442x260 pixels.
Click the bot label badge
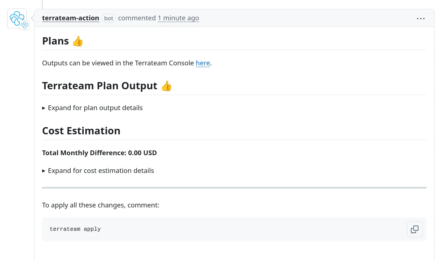click(x=108, y=18)
